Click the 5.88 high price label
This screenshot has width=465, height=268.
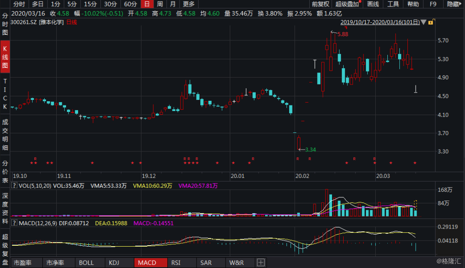(x=343, y=34)
